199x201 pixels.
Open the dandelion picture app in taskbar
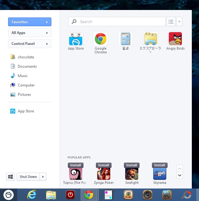point(128,195)
